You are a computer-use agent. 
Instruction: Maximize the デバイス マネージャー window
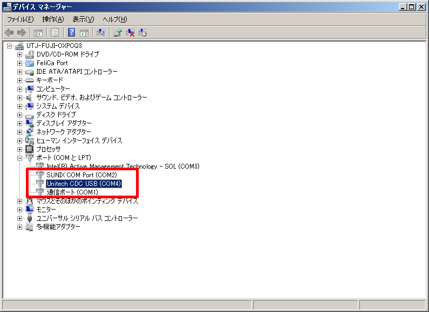tap(412, 7)
